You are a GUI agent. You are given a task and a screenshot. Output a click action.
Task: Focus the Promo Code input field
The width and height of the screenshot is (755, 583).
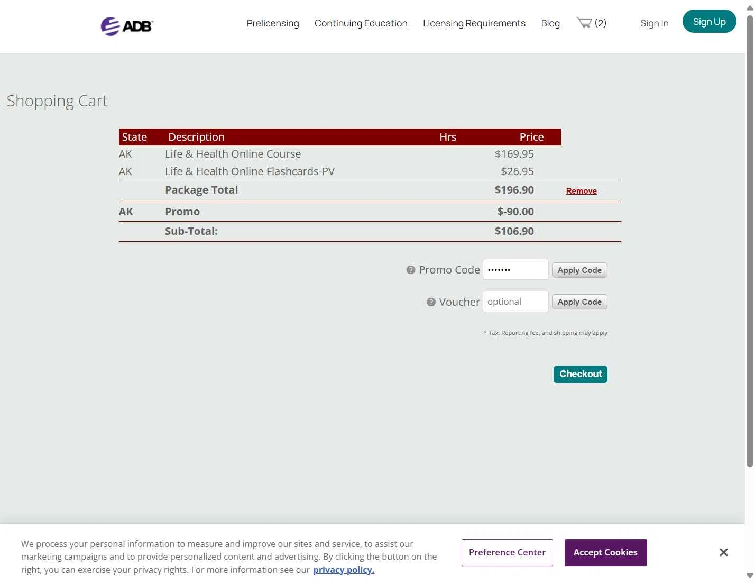point(515,270)
